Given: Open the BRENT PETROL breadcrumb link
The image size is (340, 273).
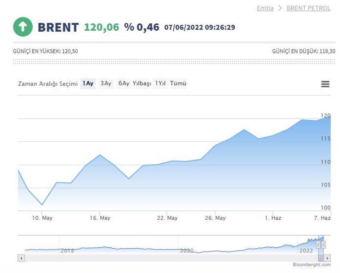Looking at the screenshot, I should pos(308,8).
